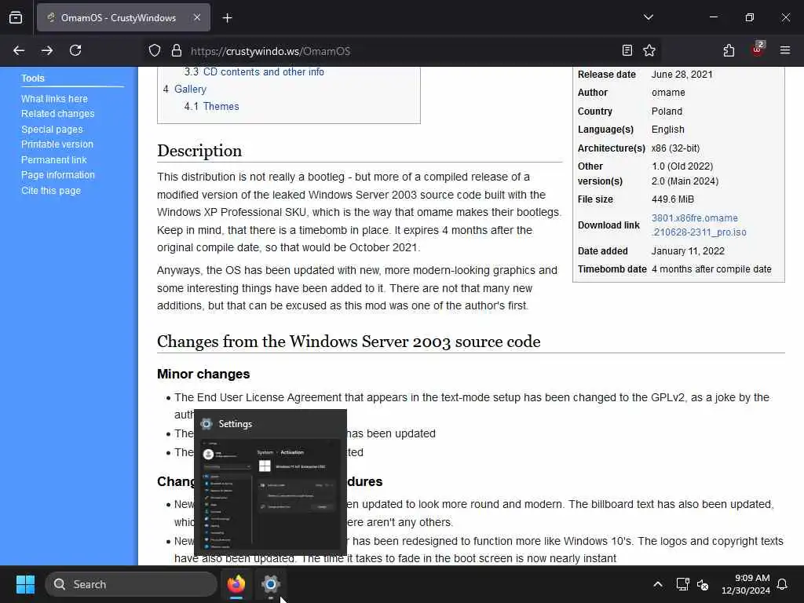The image size is (804, 603).
Task: Open clock showing 9:09 AM
Action: (x=746, y=584)
